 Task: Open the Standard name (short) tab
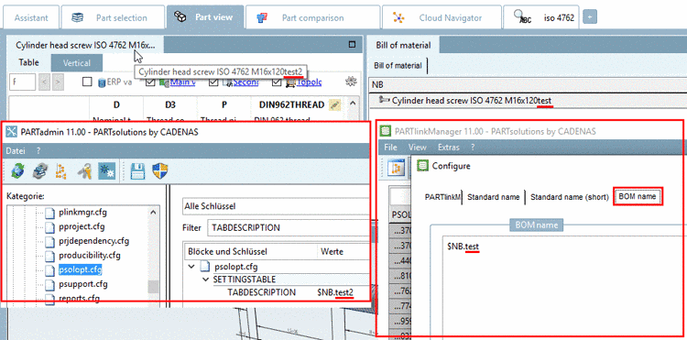[x=570, y=197]
